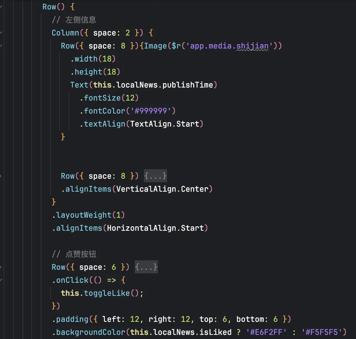
Task: Click the '.textAlign' method name
Action: pos(102,124)
